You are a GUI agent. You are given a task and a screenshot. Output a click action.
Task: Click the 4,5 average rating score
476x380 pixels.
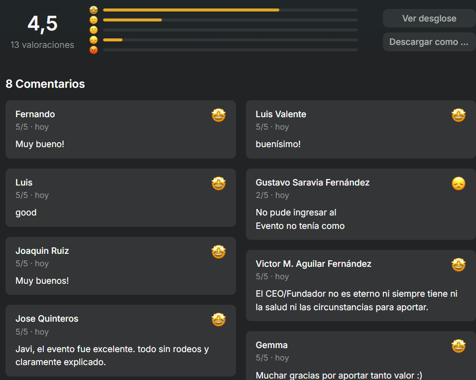pyautogui.click(x=42, y=23)
